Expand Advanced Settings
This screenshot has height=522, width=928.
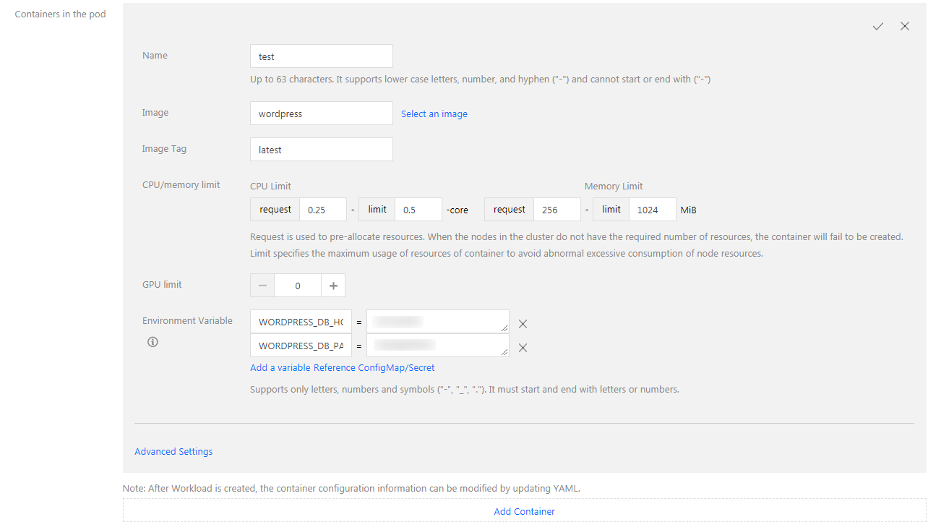coord(173,452)
